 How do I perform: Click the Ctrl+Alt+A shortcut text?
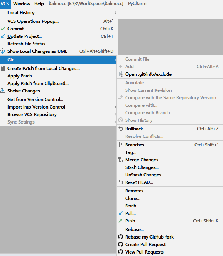[208, 66]
